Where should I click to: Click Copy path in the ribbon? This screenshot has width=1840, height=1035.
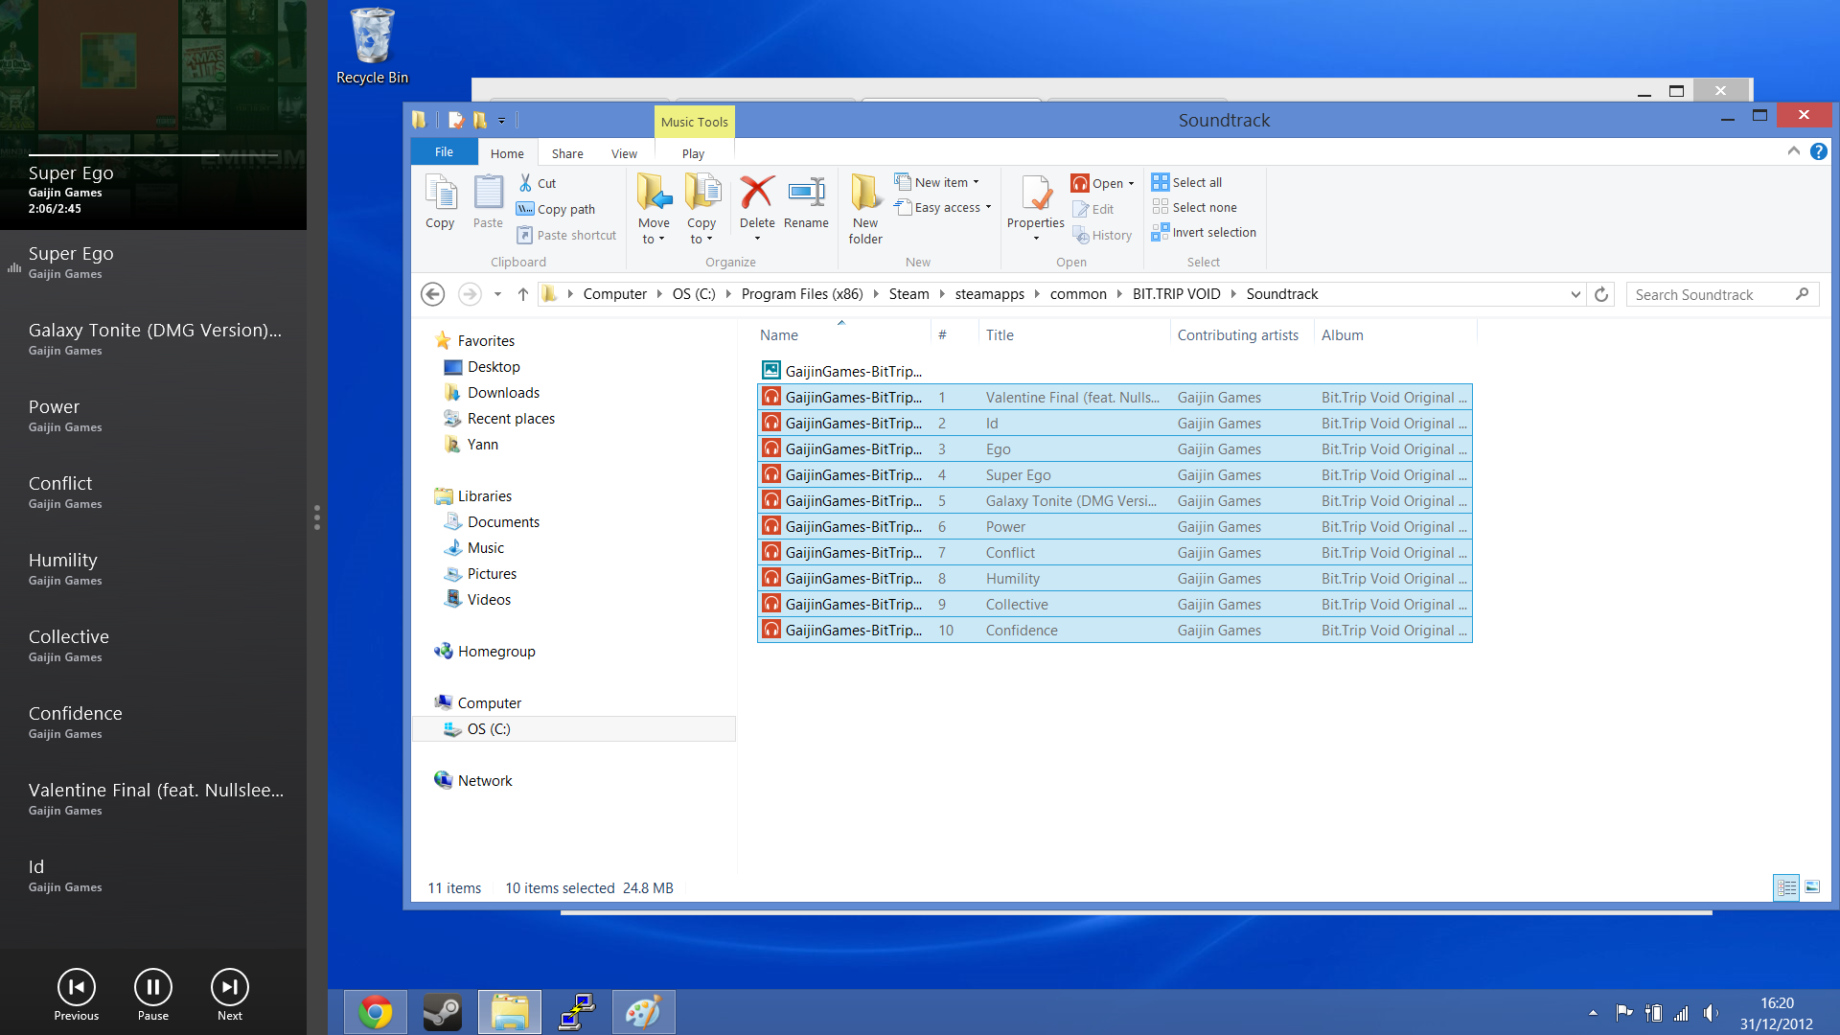[556, 209]
